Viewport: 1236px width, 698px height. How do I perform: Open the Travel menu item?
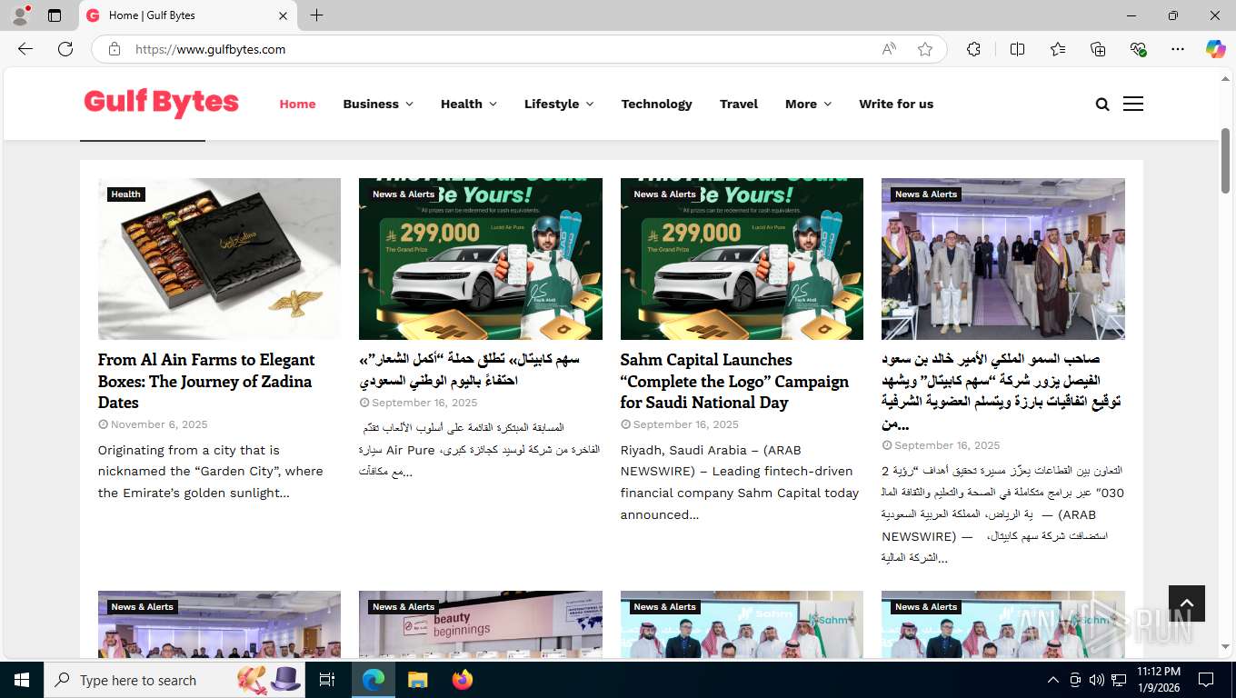point(739,104)
